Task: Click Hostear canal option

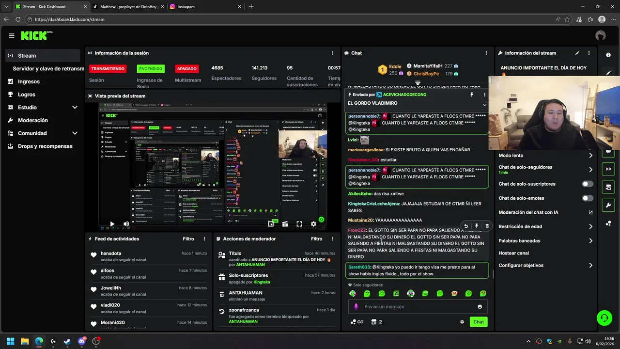Action: coord(513,253)
